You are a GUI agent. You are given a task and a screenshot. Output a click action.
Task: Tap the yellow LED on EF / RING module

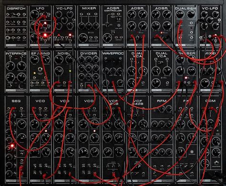point(34,73)
